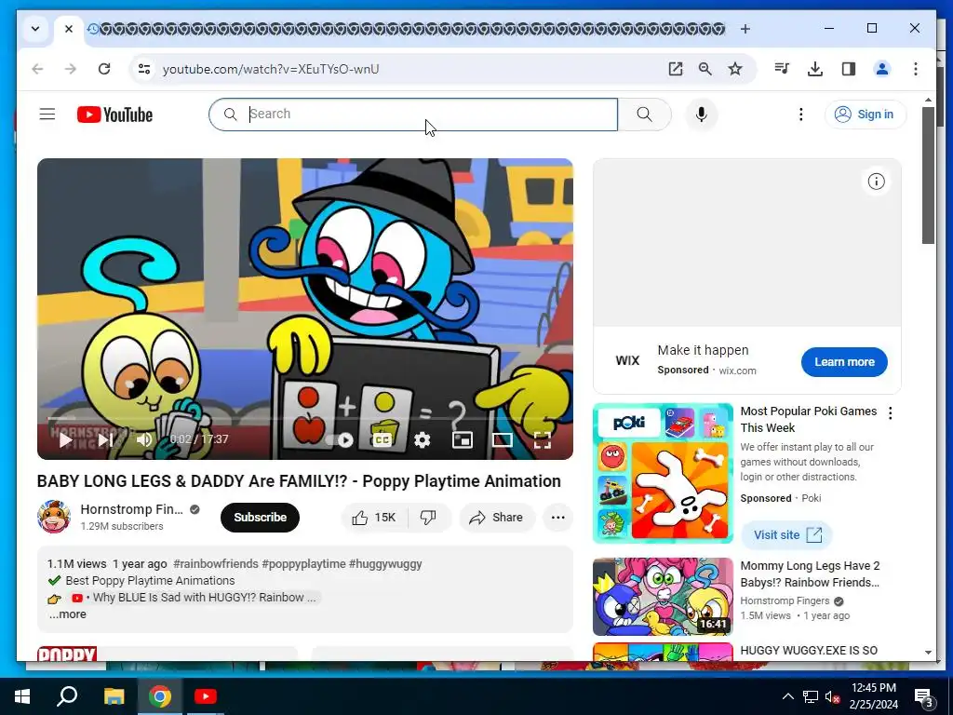Skip to next video
This screenshot has height=715, width=953.
tap(105, 439)
